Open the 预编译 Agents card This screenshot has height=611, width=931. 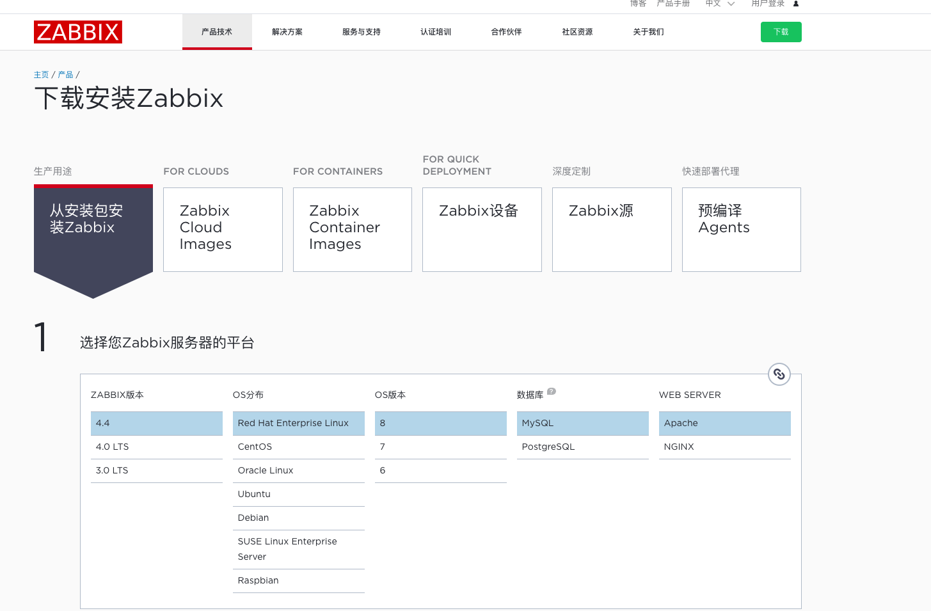click(x=741, y=230)
